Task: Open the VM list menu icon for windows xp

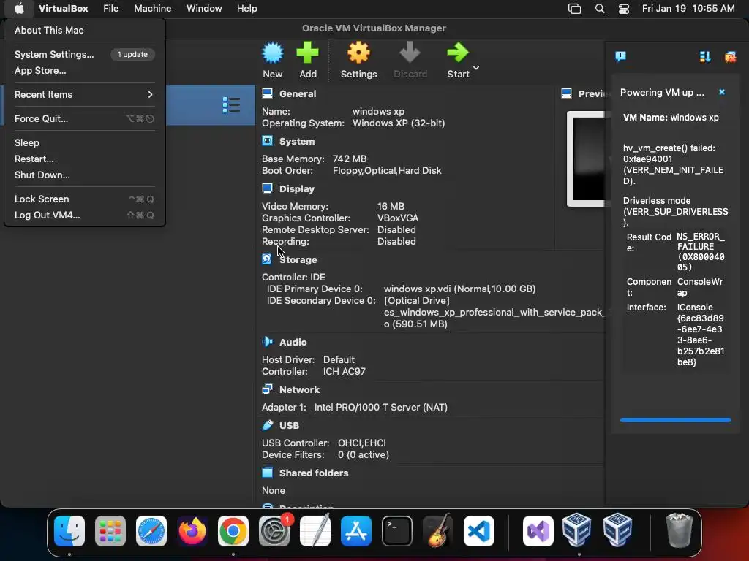Action: (231, 105)
